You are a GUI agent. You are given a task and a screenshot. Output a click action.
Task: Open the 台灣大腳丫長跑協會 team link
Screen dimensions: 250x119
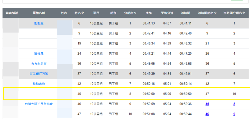(39, 104)
